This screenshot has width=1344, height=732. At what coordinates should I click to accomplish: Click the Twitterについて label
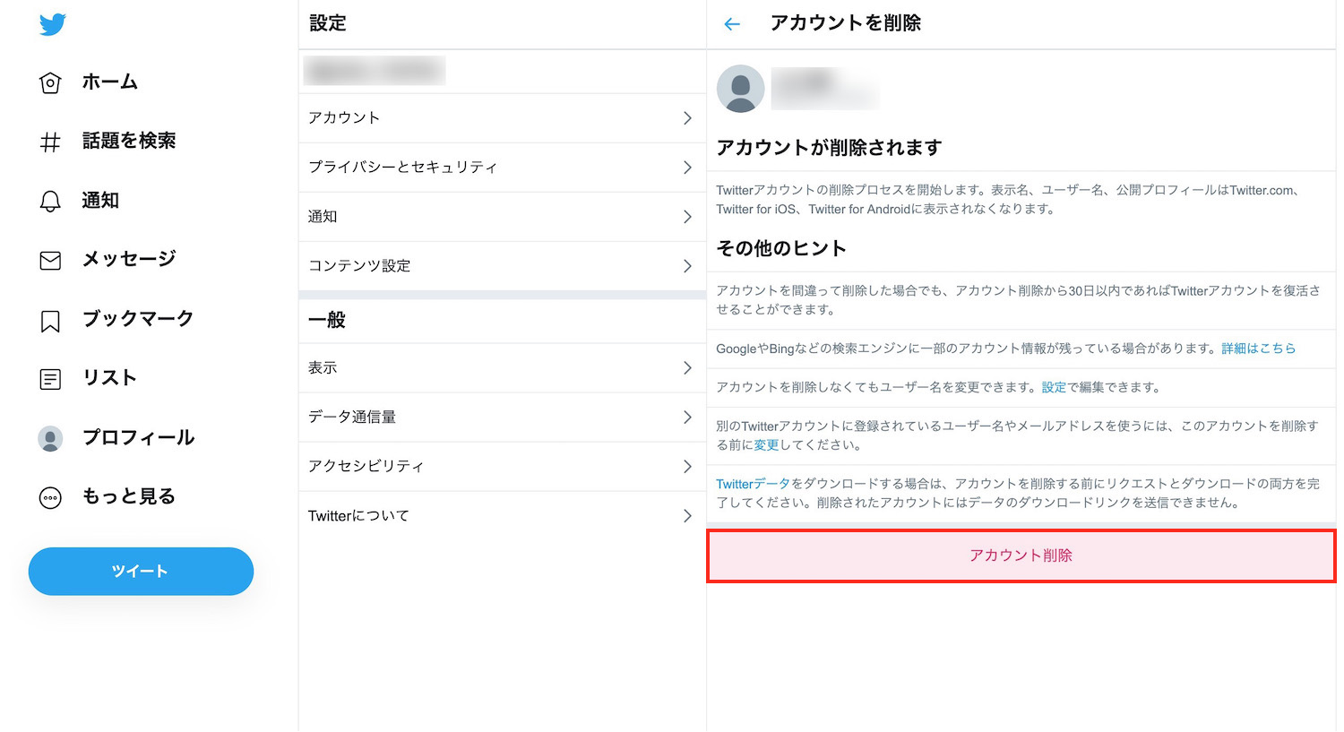(x=358, y=516)
